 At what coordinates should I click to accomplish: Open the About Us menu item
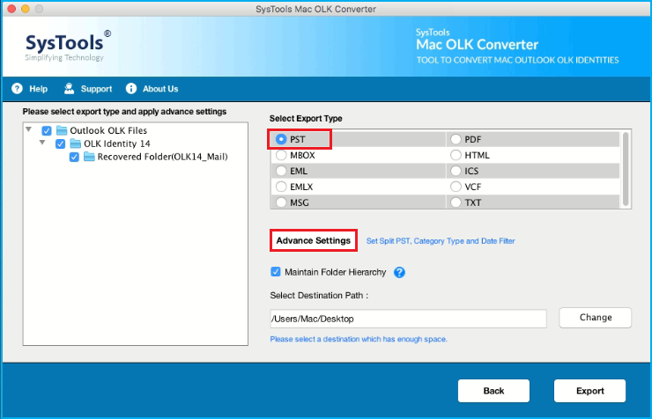(160, 89)
